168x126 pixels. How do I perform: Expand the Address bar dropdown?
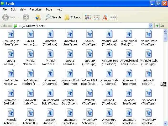click(150, 26)
